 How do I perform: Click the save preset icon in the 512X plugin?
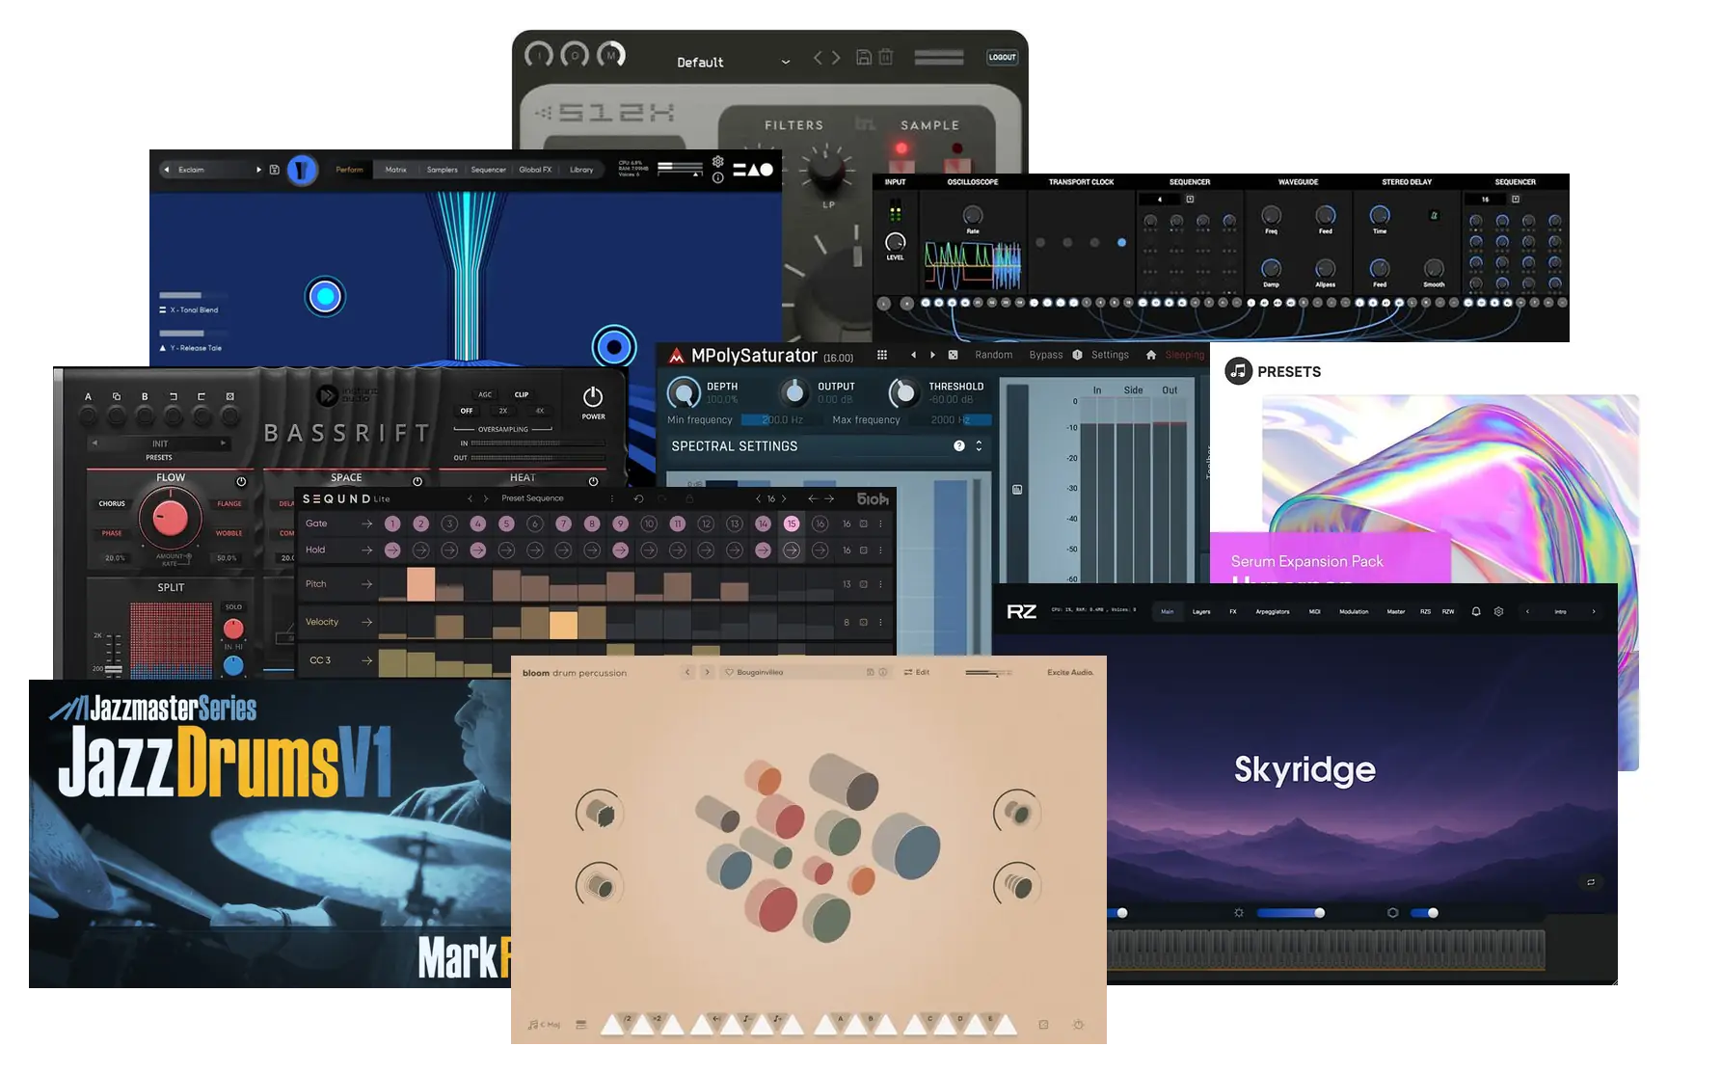point(864,57)
